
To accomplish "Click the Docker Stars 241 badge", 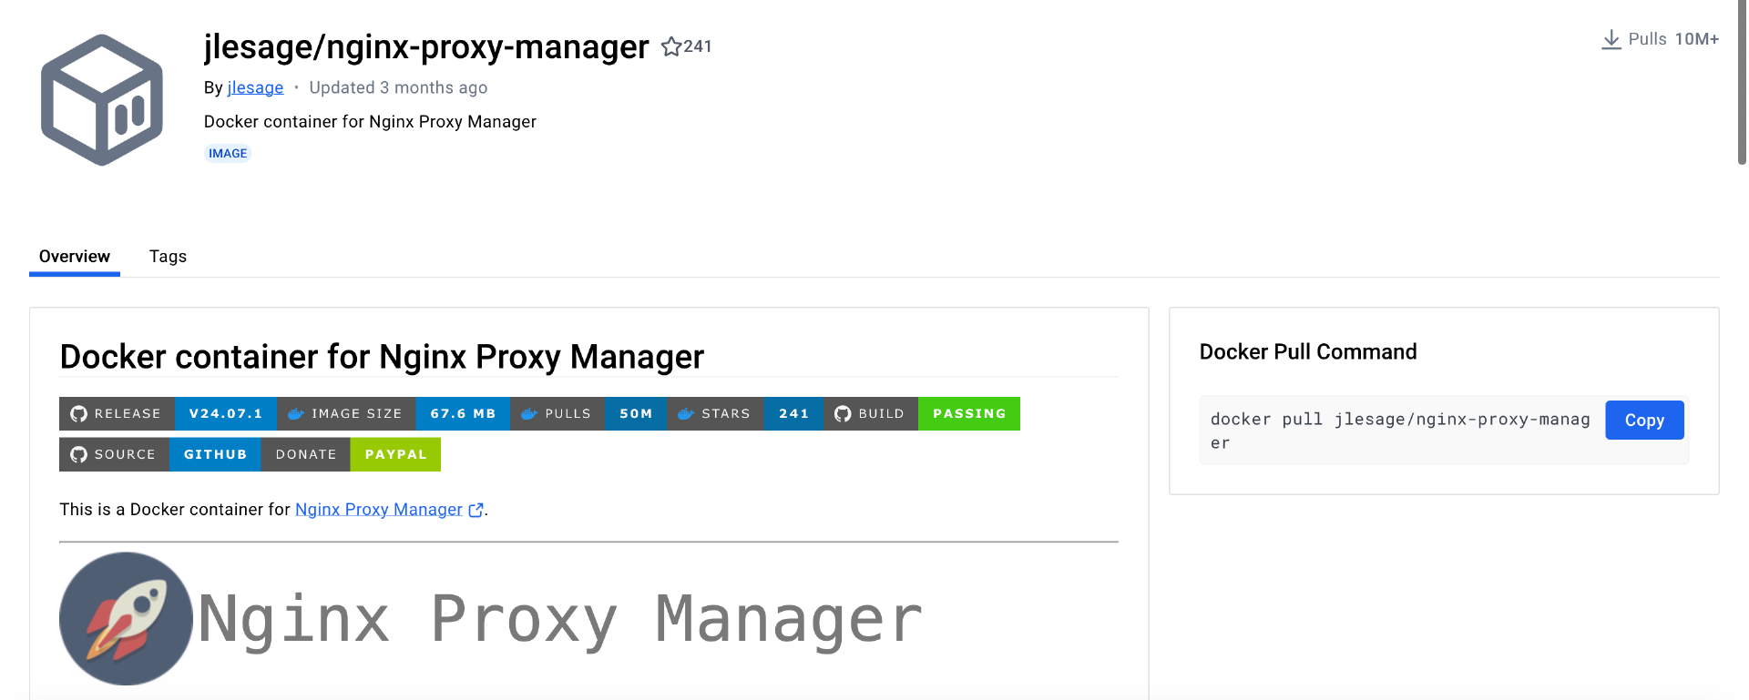I will click(744, 413).
